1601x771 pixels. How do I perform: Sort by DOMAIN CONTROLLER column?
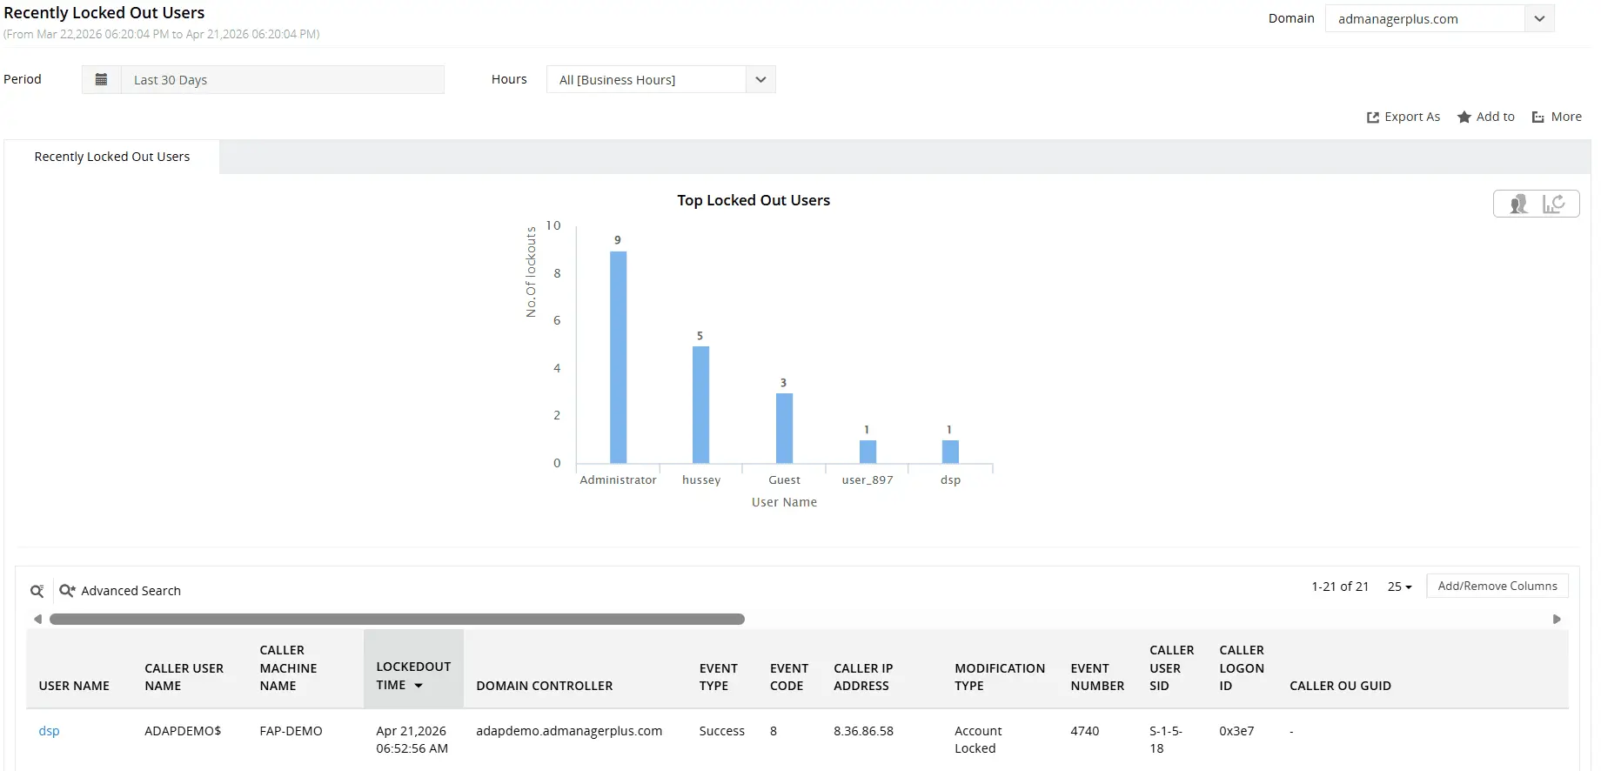[545, 686]
